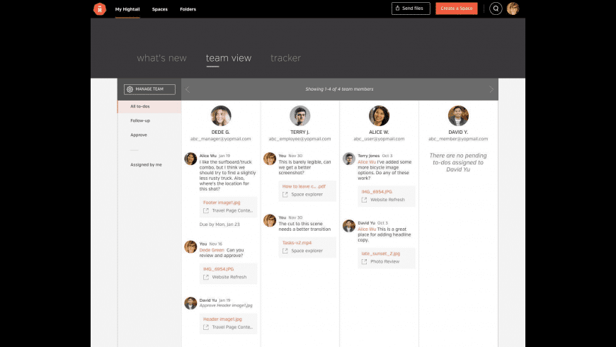Open the user profile avatar menu
The width and height of the screenshot is (616, 347).
[513, 8]
